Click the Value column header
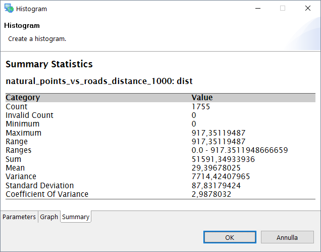This screenshot has height=252, width=321. tap(202, 98)
